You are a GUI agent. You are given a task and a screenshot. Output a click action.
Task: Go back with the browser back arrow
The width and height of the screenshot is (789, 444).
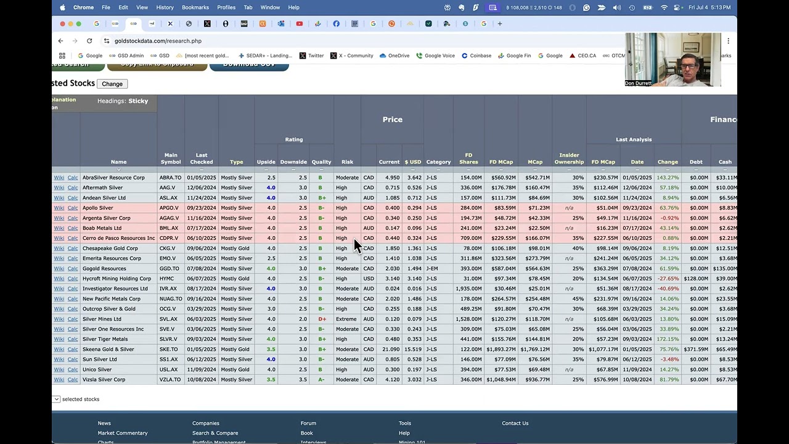pyautogui.click(x=60, y=41)
